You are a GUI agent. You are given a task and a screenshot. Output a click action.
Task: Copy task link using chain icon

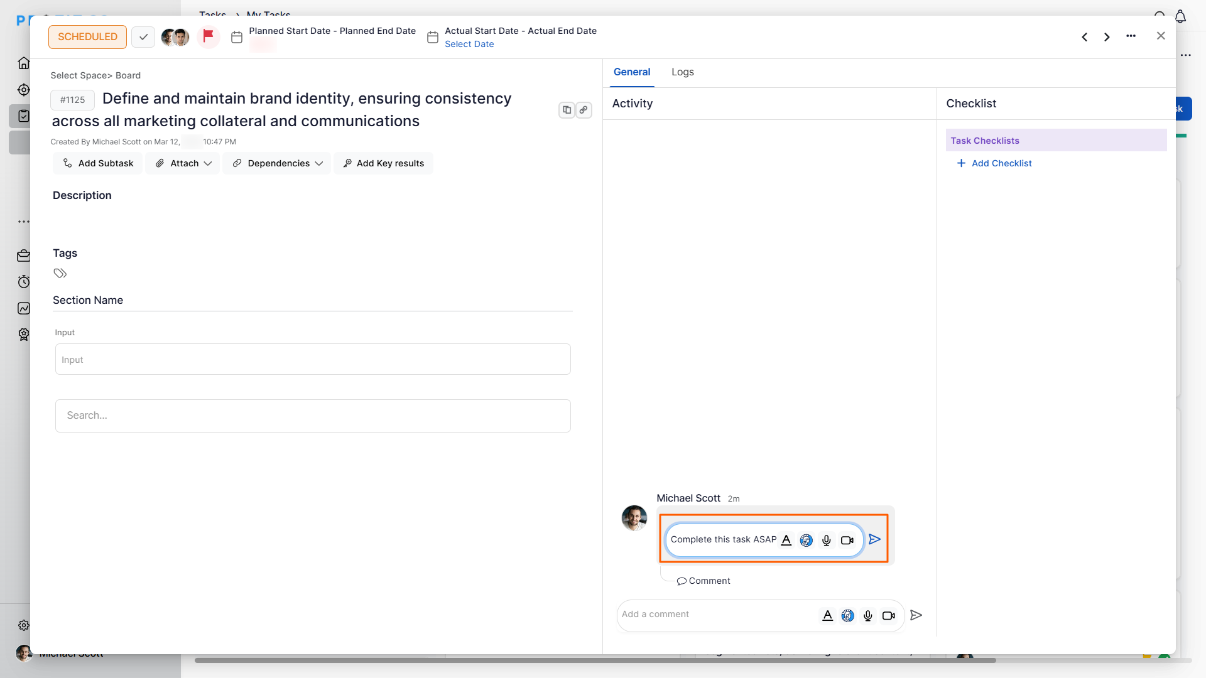pyautogui.click(x=584, y=110)
